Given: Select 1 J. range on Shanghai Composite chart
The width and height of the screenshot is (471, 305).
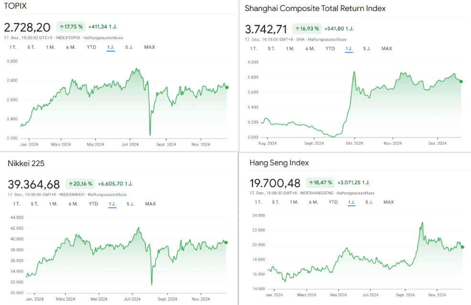Looking at the screenshot, I should 349,49.
